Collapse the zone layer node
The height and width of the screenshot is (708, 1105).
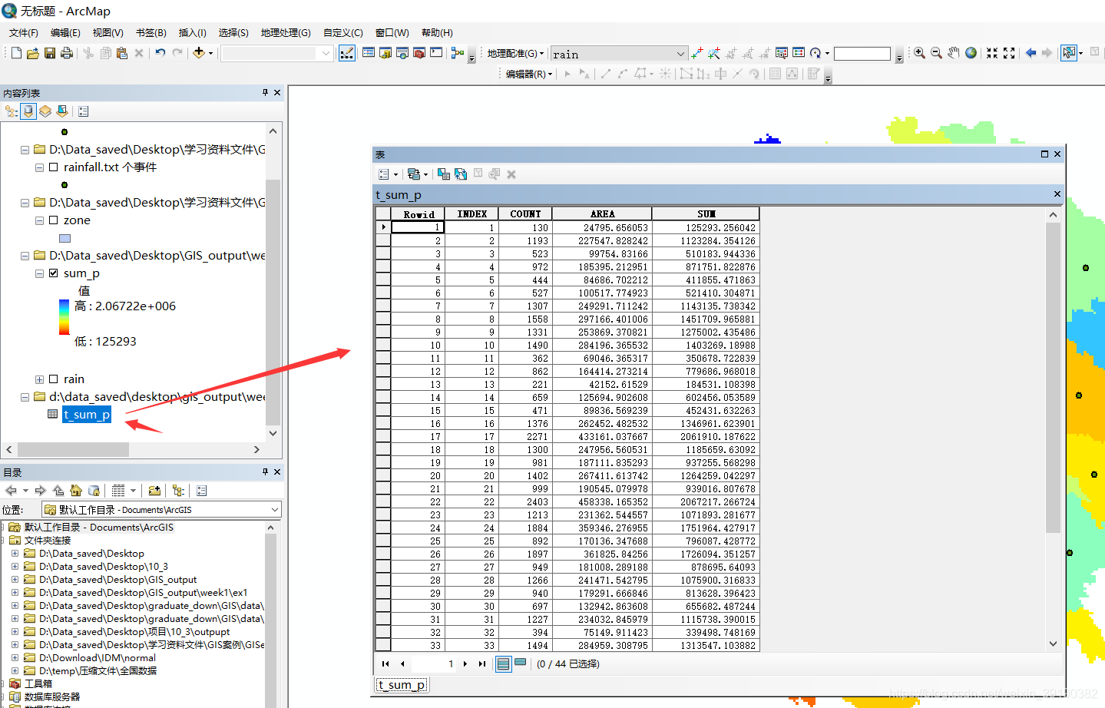tap(39, 220)
